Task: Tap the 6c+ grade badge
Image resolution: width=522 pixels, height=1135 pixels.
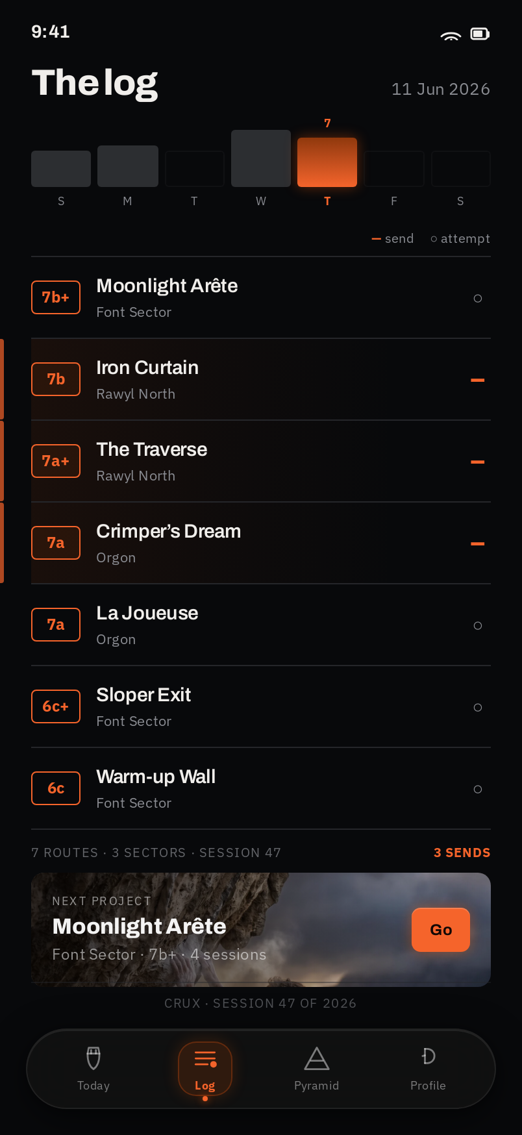Action: pyautogui.click(x=56, y=706)
